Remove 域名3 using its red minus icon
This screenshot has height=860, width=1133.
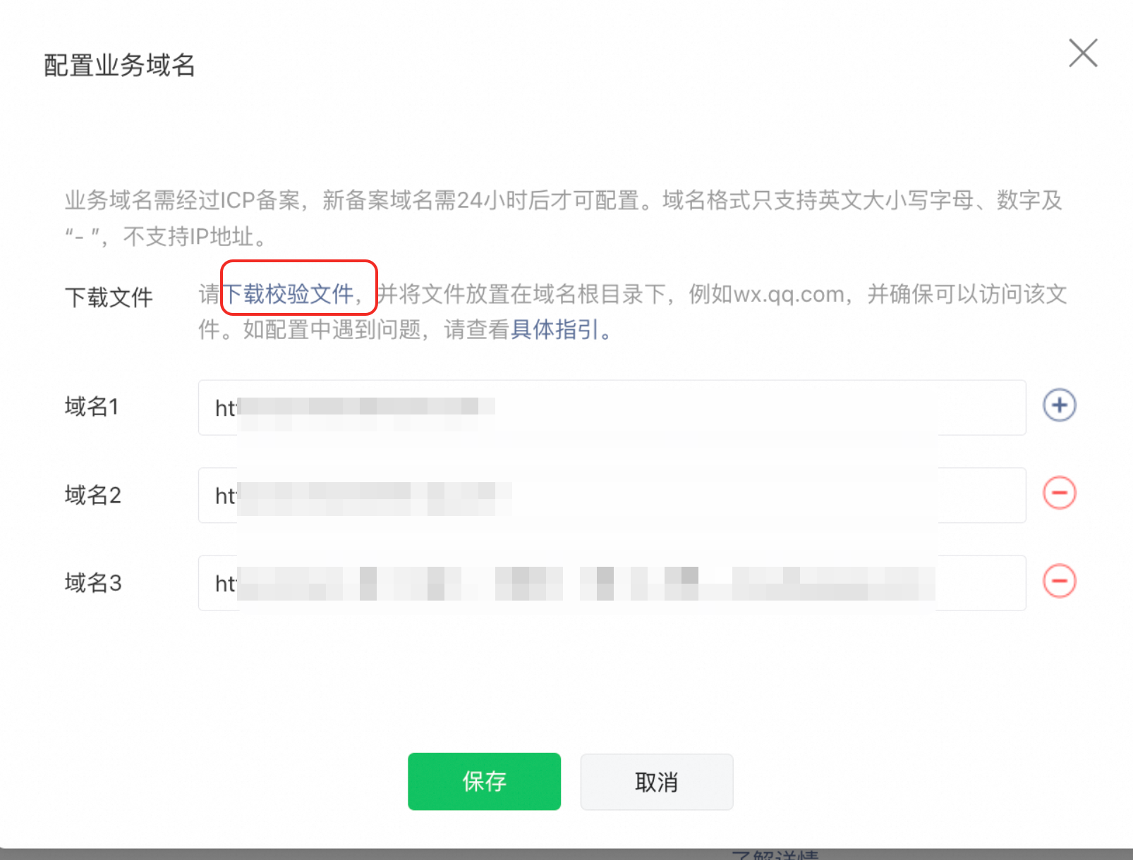click(1059, 581)
